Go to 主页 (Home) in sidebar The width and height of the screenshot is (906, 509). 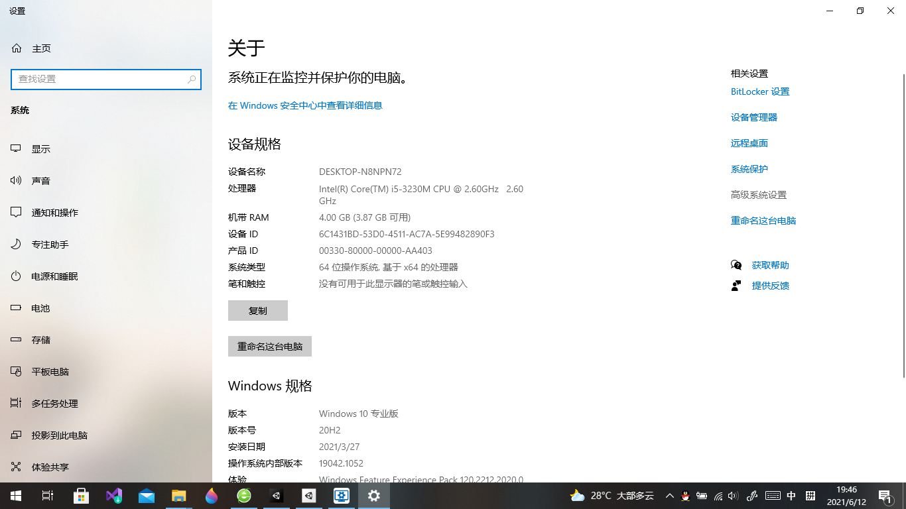click(x=40, y=48)
